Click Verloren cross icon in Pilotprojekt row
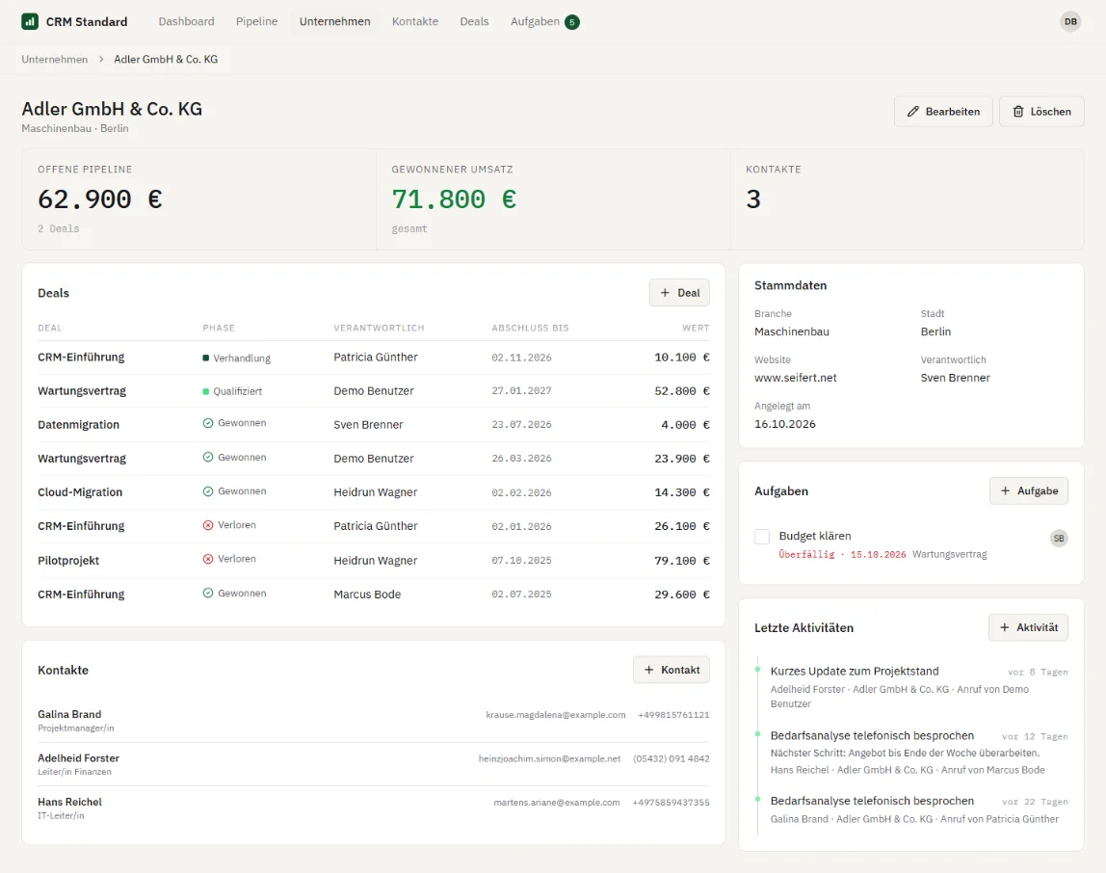The height and width of the screenshot is (873, 1106). [x=208, y=559]
